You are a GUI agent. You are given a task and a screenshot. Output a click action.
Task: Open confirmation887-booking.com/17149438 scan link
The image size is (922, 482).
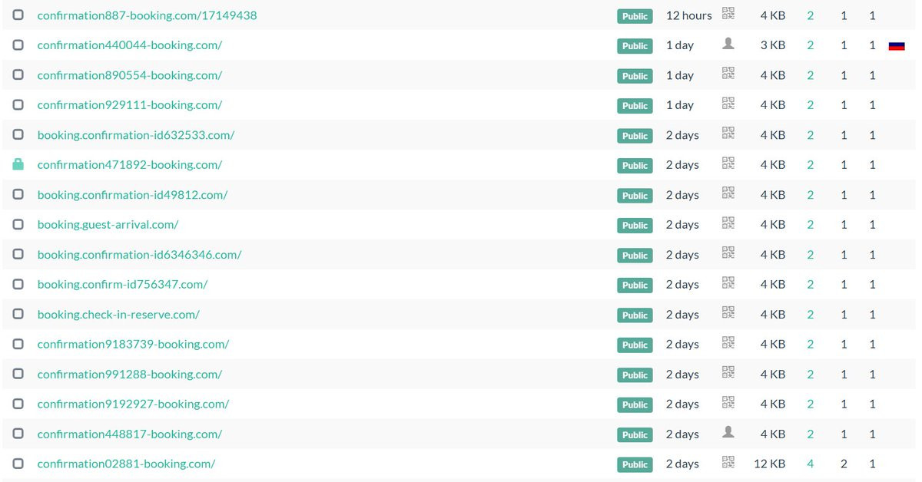click(148, 15)
